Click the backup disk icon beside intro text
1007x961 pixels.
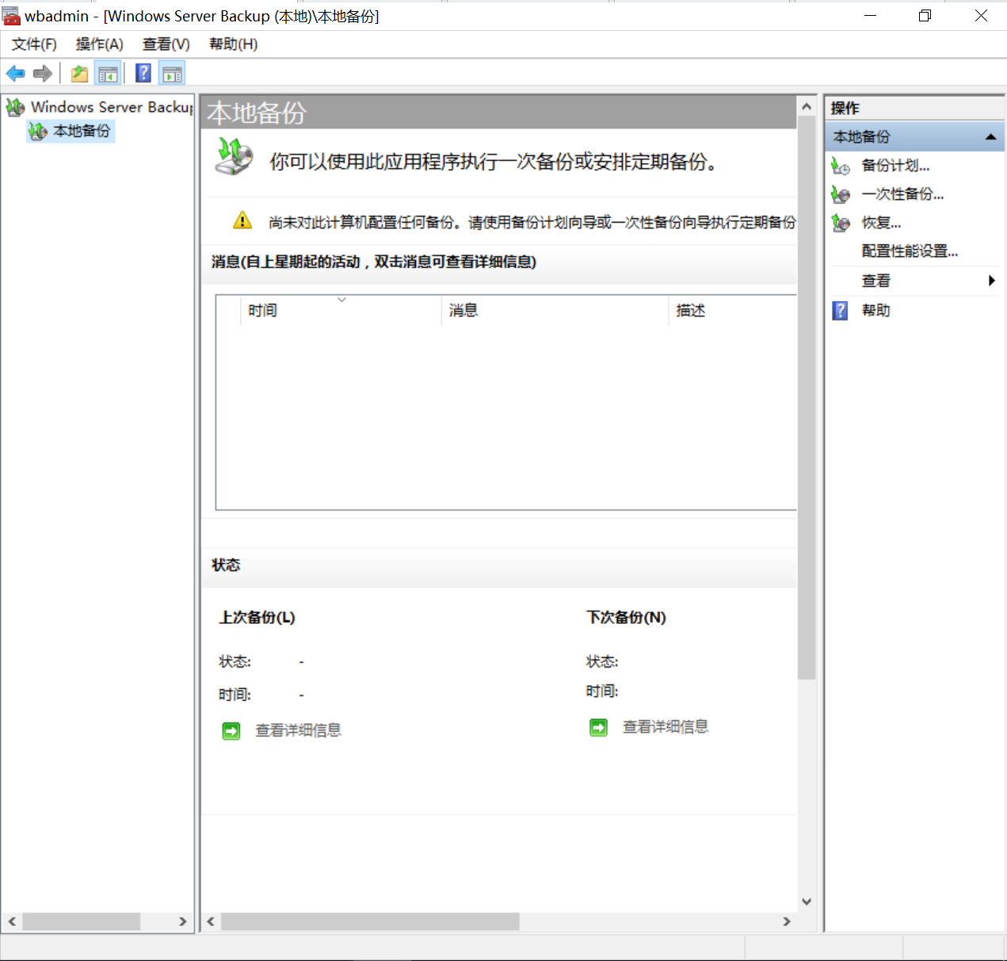click(x=235, y=156)
